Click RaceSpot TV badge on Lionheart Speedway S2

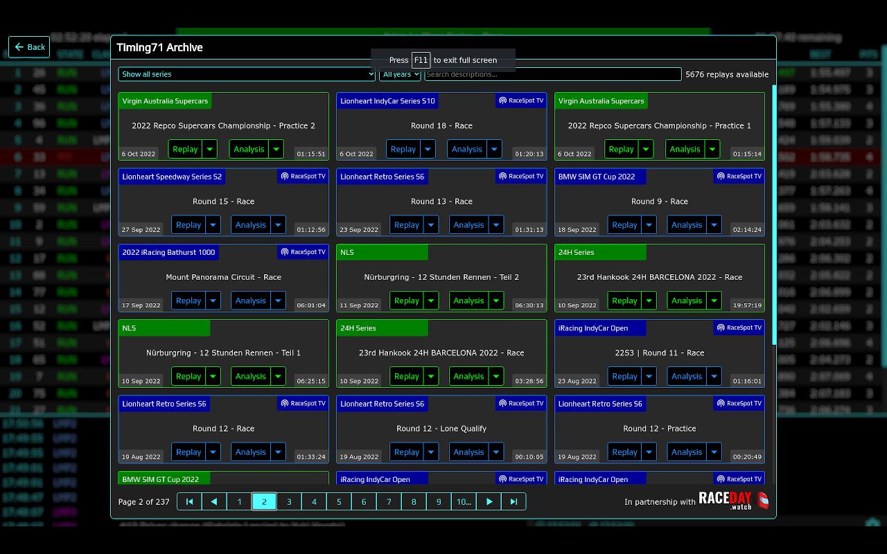303,176
